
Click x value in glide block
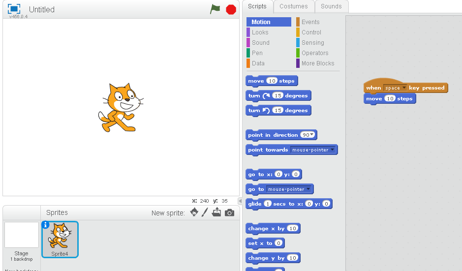[309, 204]
